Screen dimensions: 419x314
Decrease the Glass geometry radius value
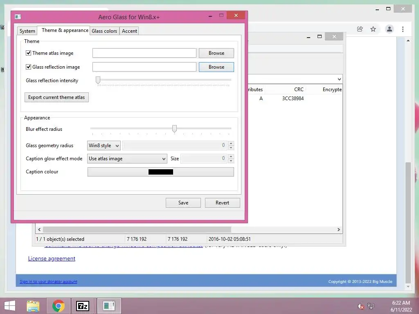231,148
